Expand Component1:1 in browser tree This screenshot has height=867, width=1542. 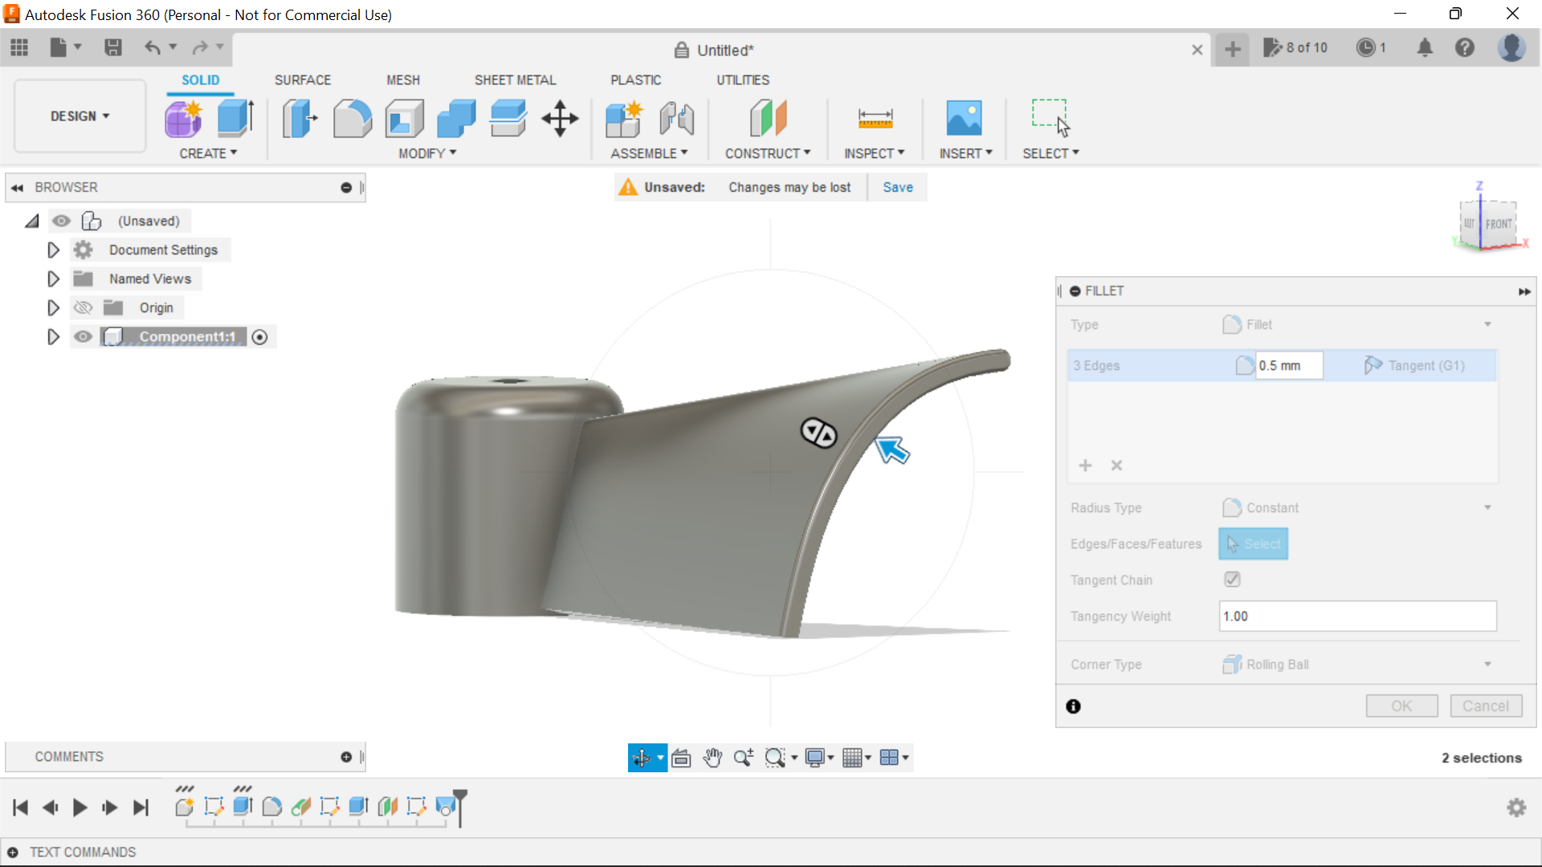tap(52, 336)
